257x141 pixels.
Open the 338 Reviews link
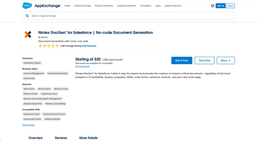pyautogui.click(x=89, y=46)
